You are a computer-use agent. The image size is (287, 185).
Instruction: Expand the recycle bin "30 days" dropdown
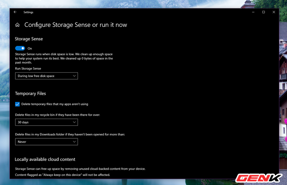point(46,122)
